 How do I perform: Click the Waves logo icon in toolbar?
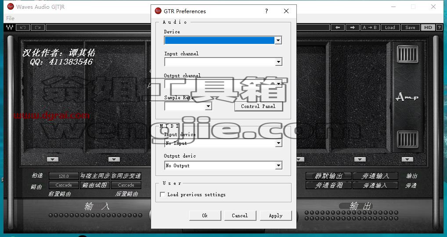pos(9,27)
